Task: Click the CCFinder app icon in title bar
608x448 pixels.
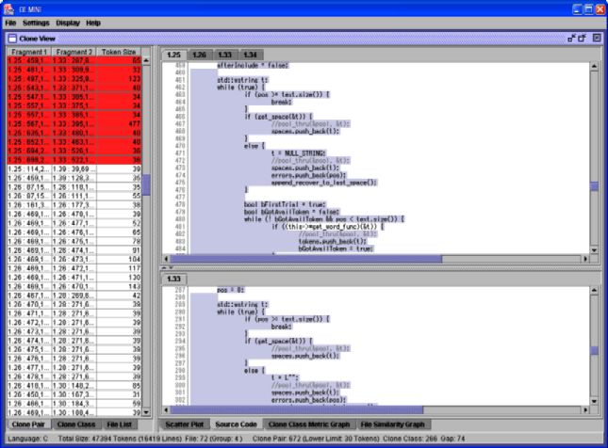Action: 8,8
